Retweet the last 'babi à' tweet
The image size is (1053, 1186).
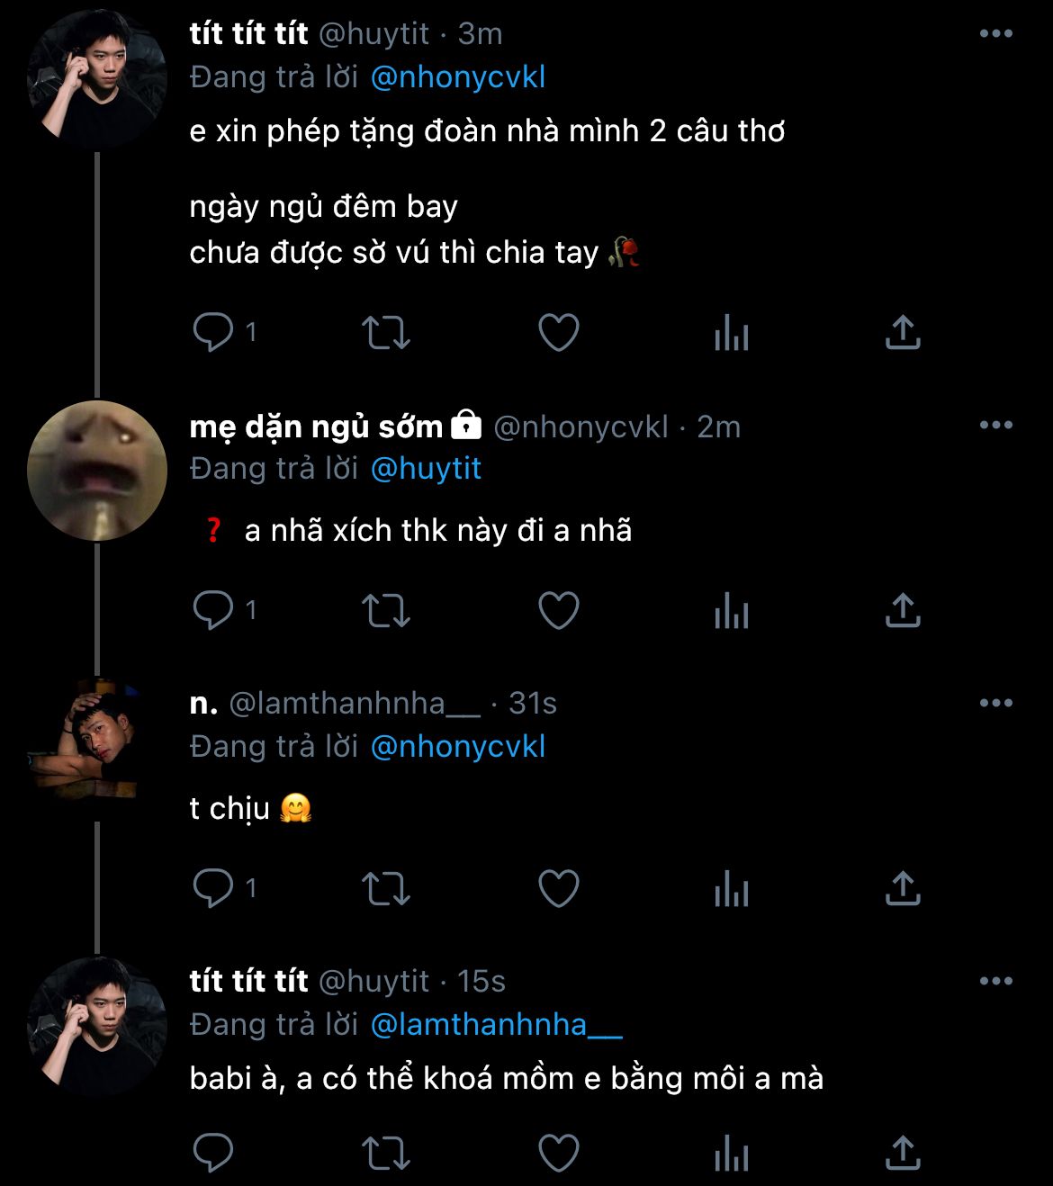385,1153
